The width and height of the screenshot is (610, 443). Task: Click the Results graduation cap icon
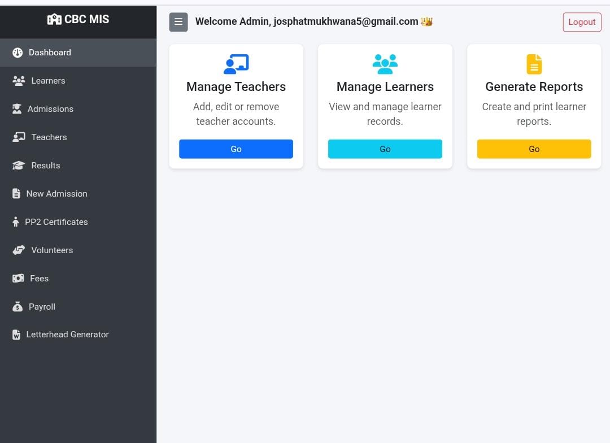pos(19,166)
